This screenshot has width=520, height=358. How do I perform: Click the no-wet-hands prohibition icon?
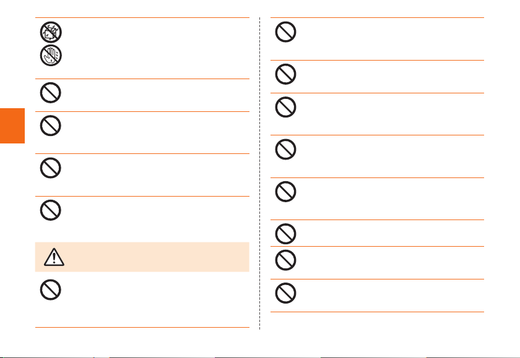(51, 55)
